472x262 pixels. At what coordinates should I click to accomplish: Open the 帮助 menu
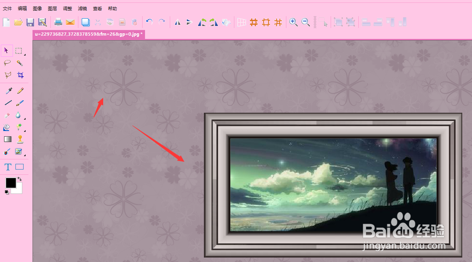point(113,9)
